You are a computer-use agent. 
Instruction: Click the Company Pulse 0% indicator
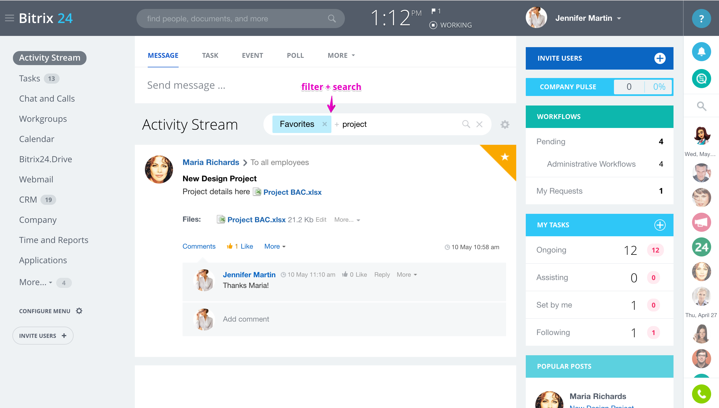(x=659, y=87)
